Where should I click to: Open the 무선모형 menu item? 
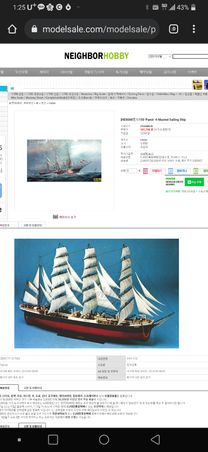(x=21, y=72)
